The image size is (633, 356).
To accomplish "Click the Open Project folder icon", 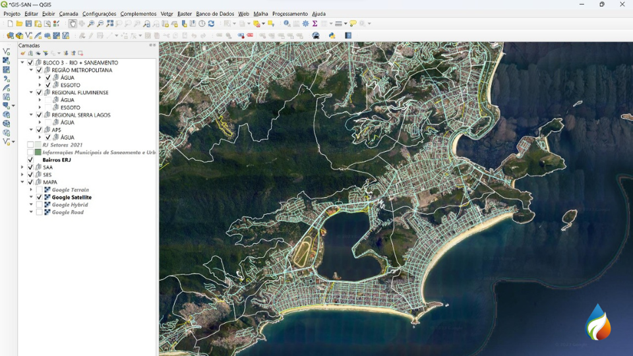I will coord(19,24).
